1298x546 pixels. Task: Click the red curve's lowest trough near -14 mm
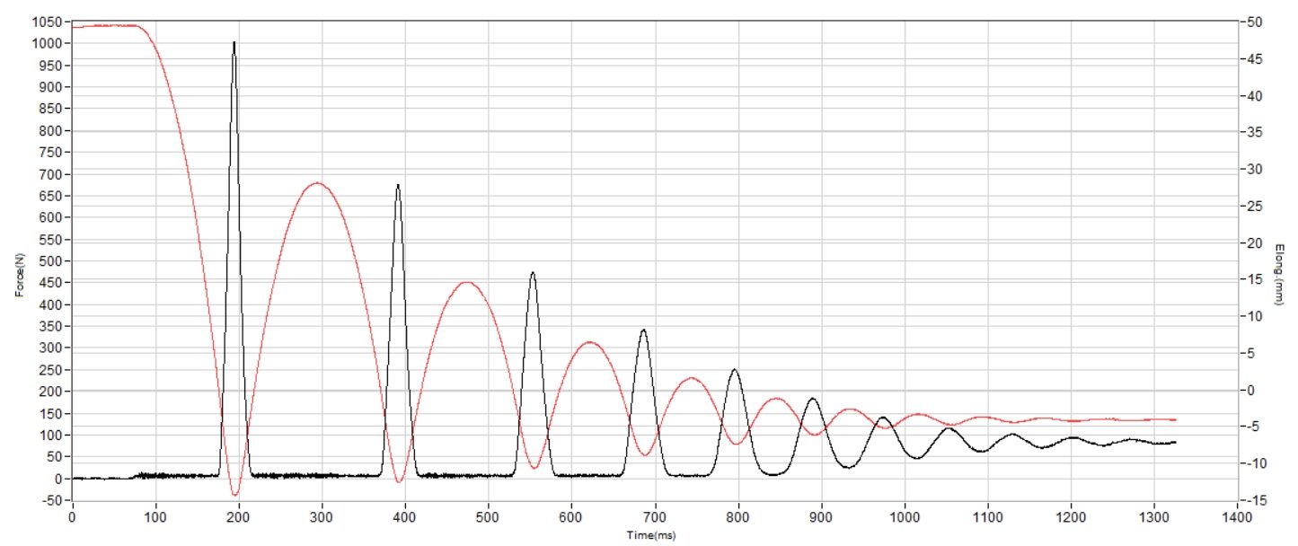[235, 495]
